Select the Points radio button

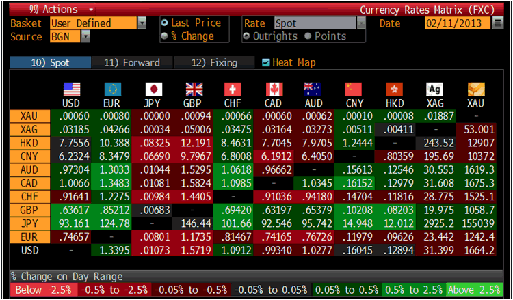[308, 36]
